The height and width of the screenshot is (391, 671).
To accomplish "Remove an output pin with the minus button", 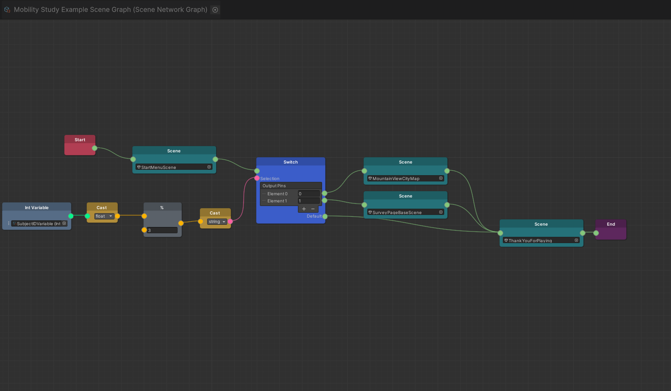I will point(313,209).
